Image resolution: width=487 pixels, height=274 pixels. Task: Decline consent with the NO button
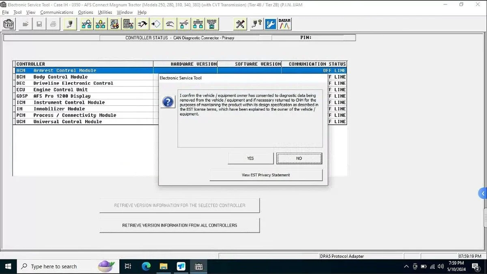tap(299, 158)
